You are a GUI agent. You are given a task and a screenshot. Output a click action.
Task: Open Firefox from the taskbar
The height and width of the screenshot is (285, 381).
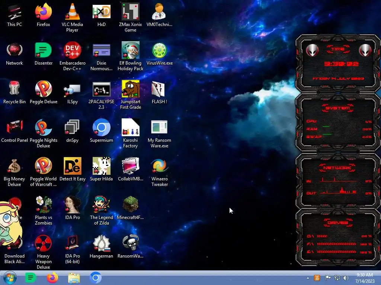click(x=52, y=278)
